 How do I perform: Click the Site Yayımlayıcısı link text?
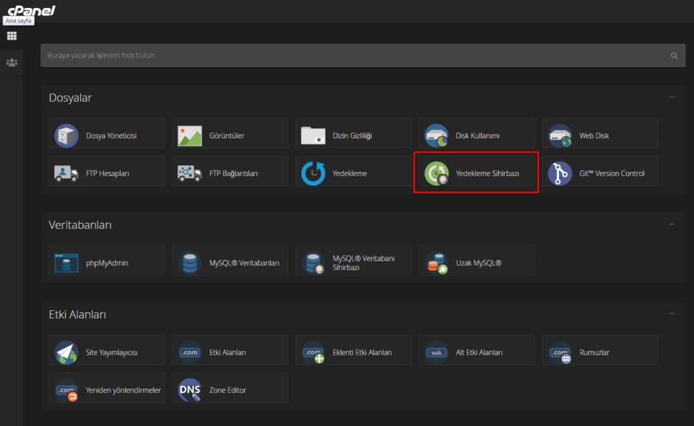point(112,352)
